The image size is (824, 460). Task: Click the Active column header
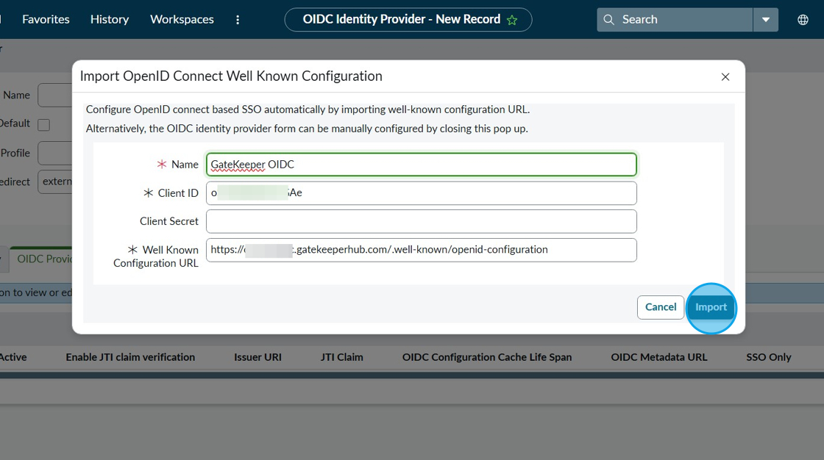coord(13,357)
